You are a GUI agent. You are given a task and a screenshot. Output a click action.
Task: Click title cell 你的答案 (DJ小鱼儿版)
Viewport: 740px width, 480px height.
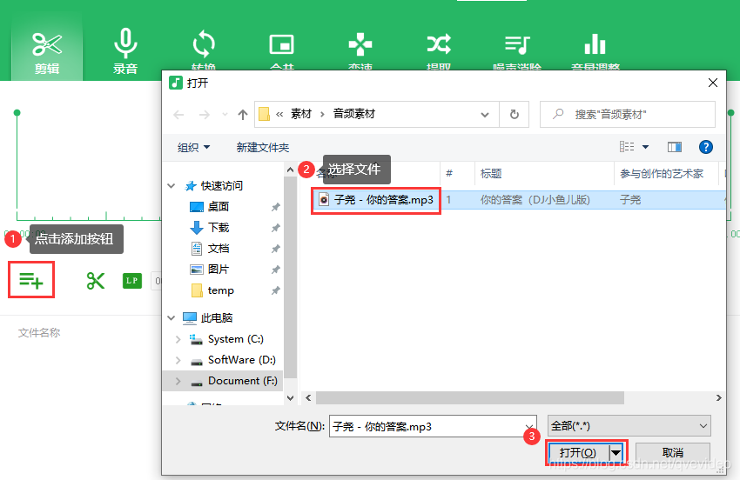[x=535, y=200]
